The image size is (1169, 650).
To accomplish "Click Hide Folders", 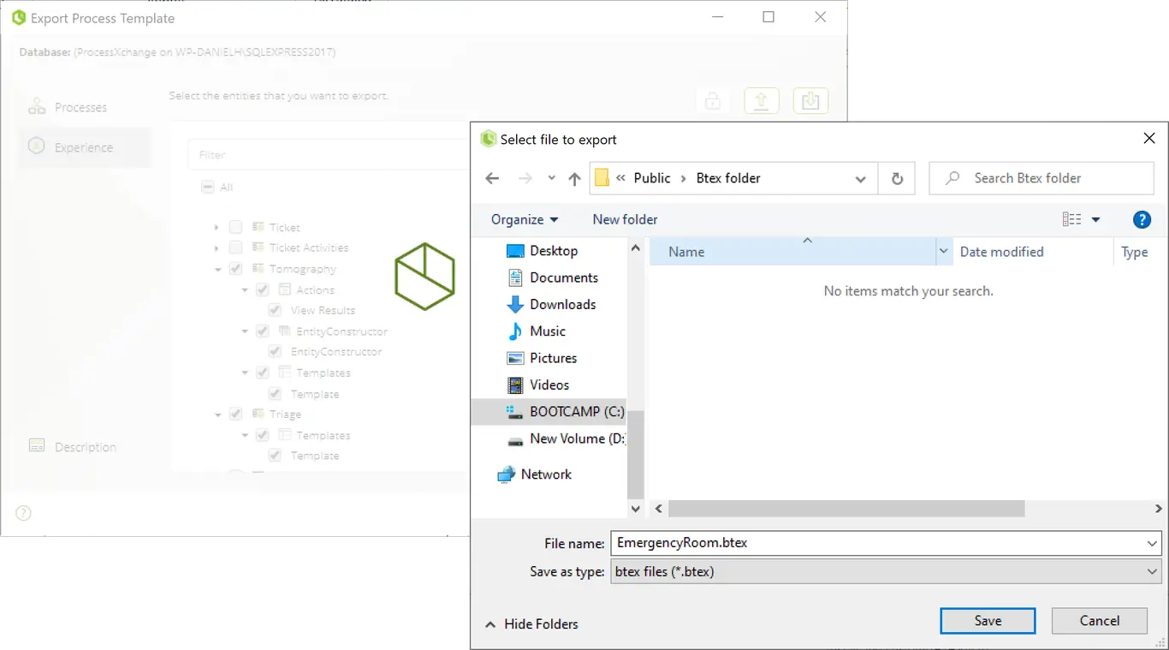I will point(531,624).
